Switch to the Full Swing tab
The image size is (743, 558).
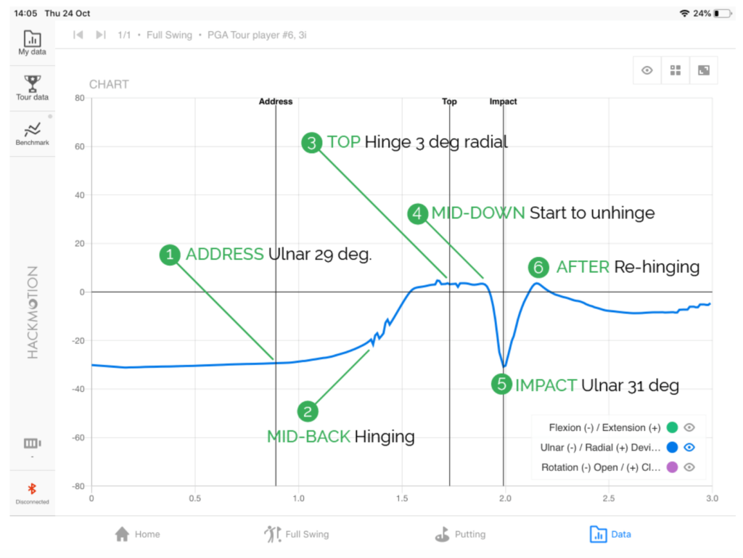296,535
